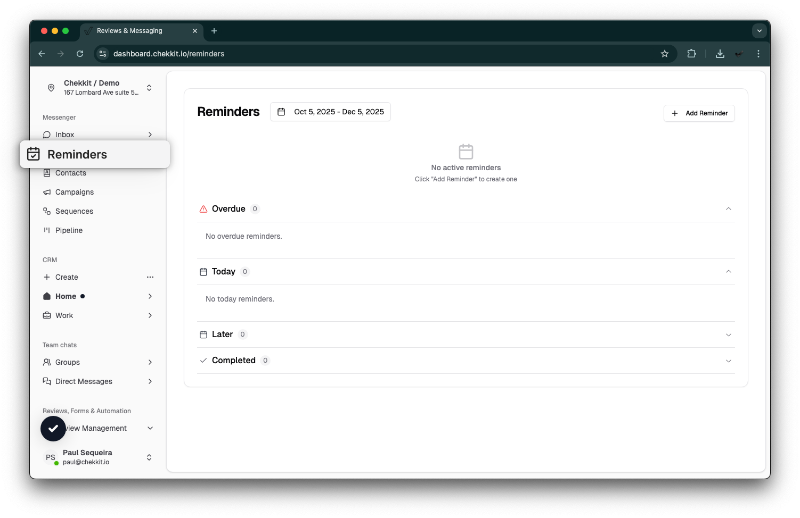Bookmark this page with the star icon
800x518 pixels.
point(665,54)
